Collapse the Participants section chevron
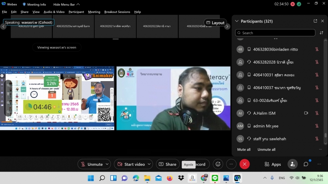The image size is (328, 184). tap(237, 21)
